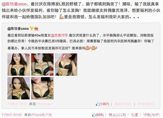Click the first fist emoji after 敢单挑吗
The image size is (163, 118).
pos(88,48)
